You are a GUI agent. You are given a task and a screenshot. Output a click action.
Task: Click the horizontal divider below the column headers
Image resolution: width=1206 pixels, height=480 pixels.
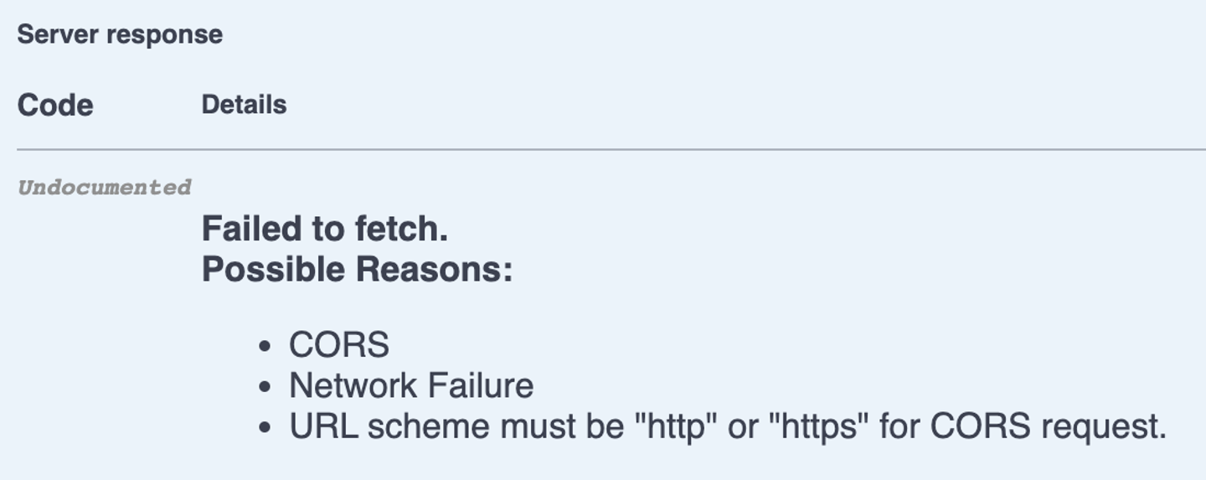pos(611,150)
